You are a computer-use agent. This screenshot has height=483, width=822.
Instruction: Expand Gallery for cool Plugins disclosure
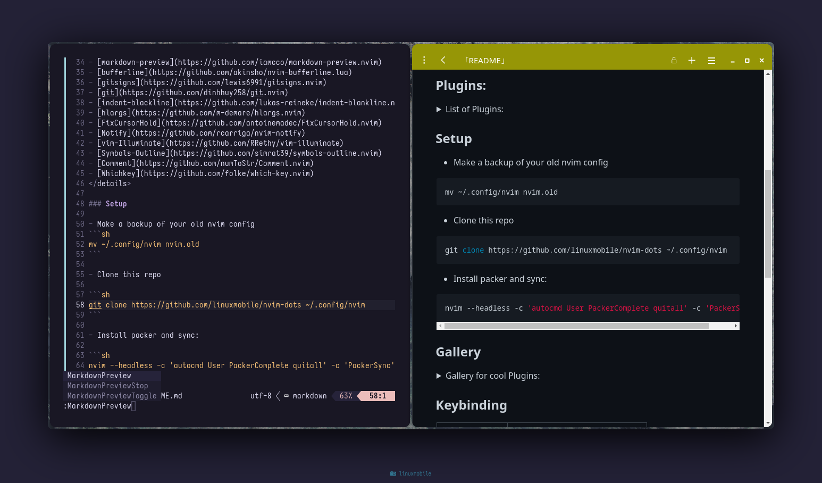[488, 376]
